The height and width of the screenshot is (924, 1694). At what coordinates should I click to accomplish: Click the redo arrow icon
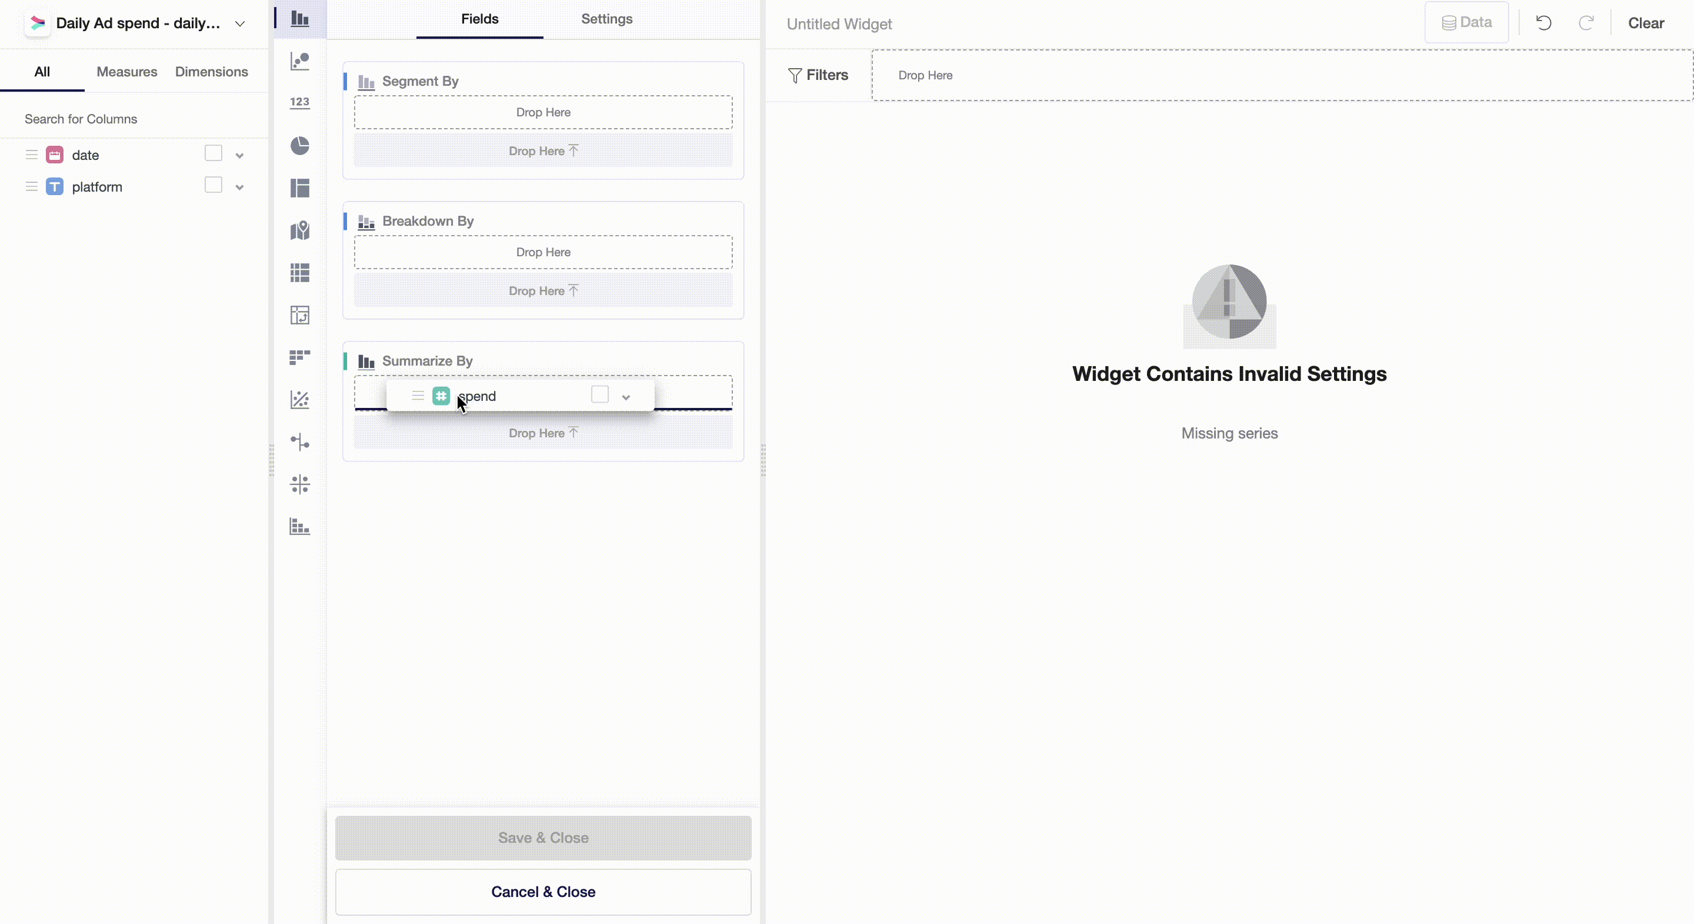click(1586, 24)
